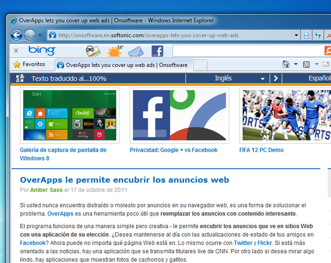Click the site icon in the address bar
The height and width of the screenshot is (263, 331).
coord(53,35)
